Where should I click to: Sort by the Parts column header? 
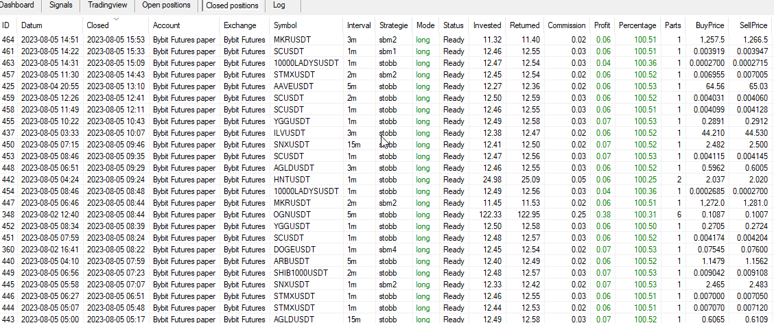pyautogui.click(x=673, y=25)
